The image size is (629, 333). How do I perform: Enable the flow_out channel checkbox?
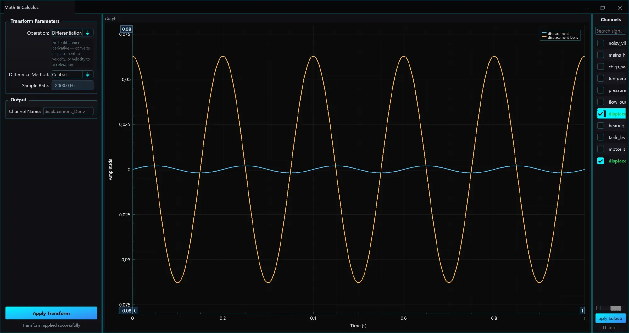tap(600, 102)
